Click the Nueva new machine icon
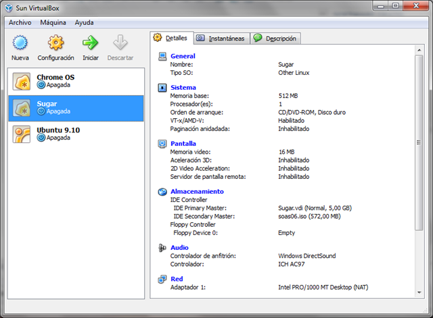The width and height of the screenshot is (433, 318). (20, 43)
